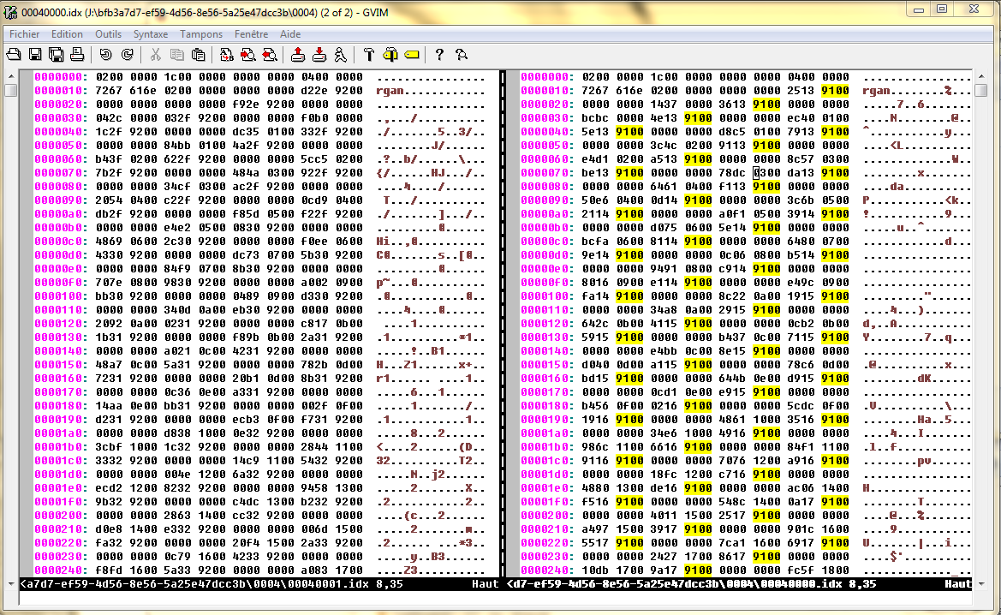Image resolution: width=1001 pixels, height=615 pixels.
Task: Search help with magnifier-question icon
Action: [461, 55]
